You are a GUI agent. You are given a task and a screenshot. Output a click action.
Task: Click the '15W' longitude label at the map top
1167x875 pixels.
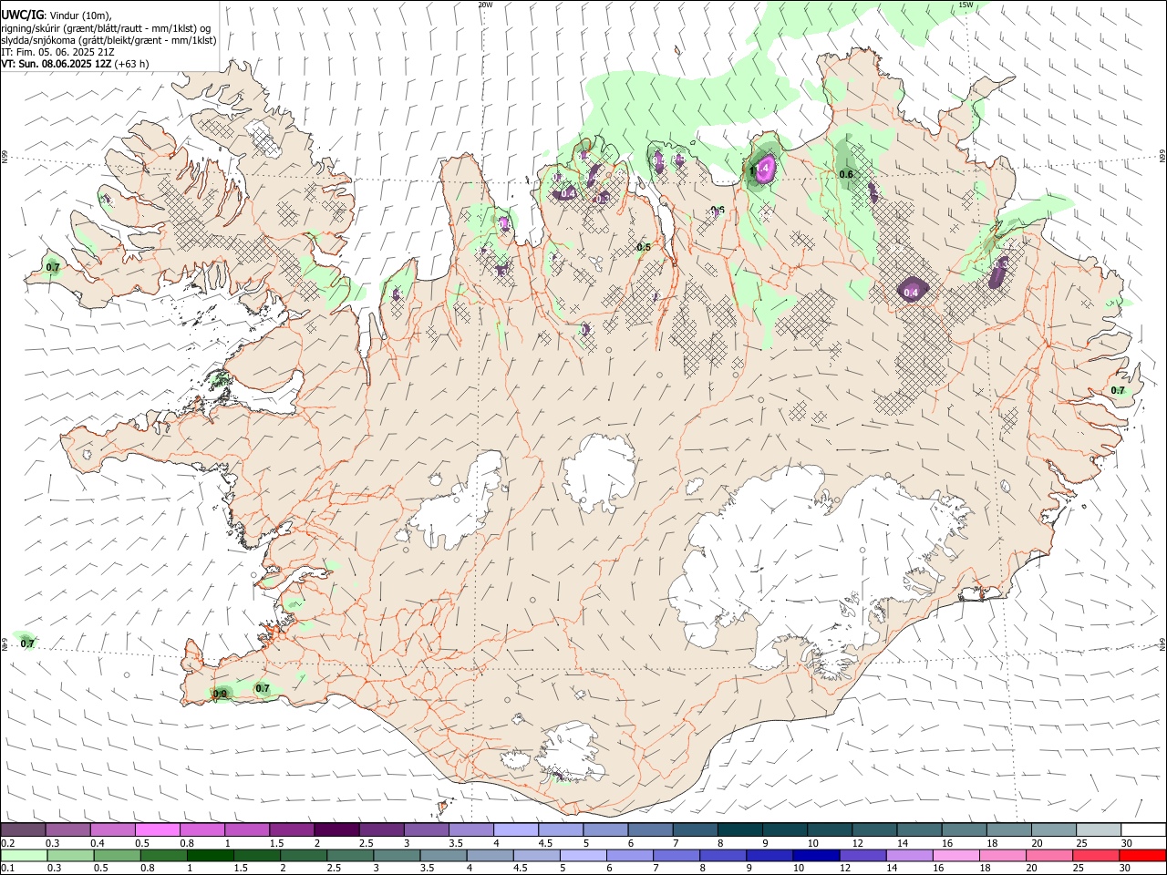coord(966,5)
